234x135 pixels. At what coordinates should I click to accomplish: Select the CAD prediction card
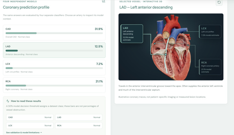54,33
